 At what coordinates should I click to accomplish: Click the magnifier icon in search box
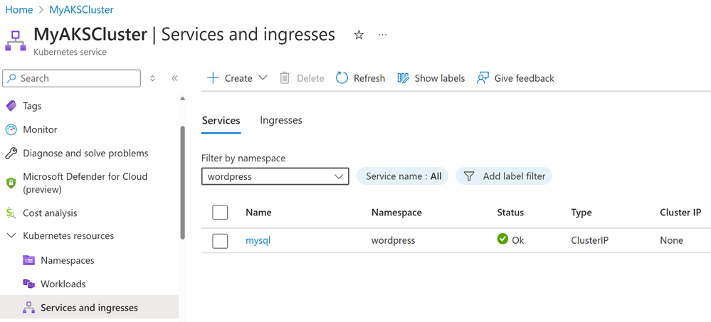[12, 78]
